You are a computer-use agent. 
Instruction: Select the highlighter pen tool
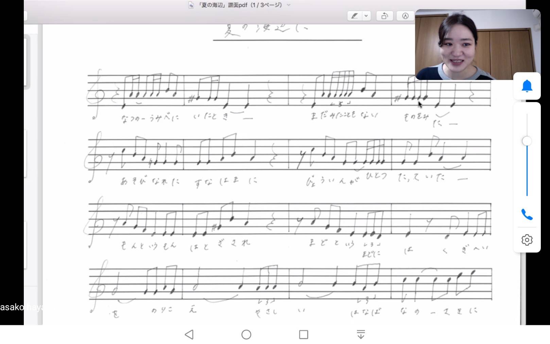(354, 16)
